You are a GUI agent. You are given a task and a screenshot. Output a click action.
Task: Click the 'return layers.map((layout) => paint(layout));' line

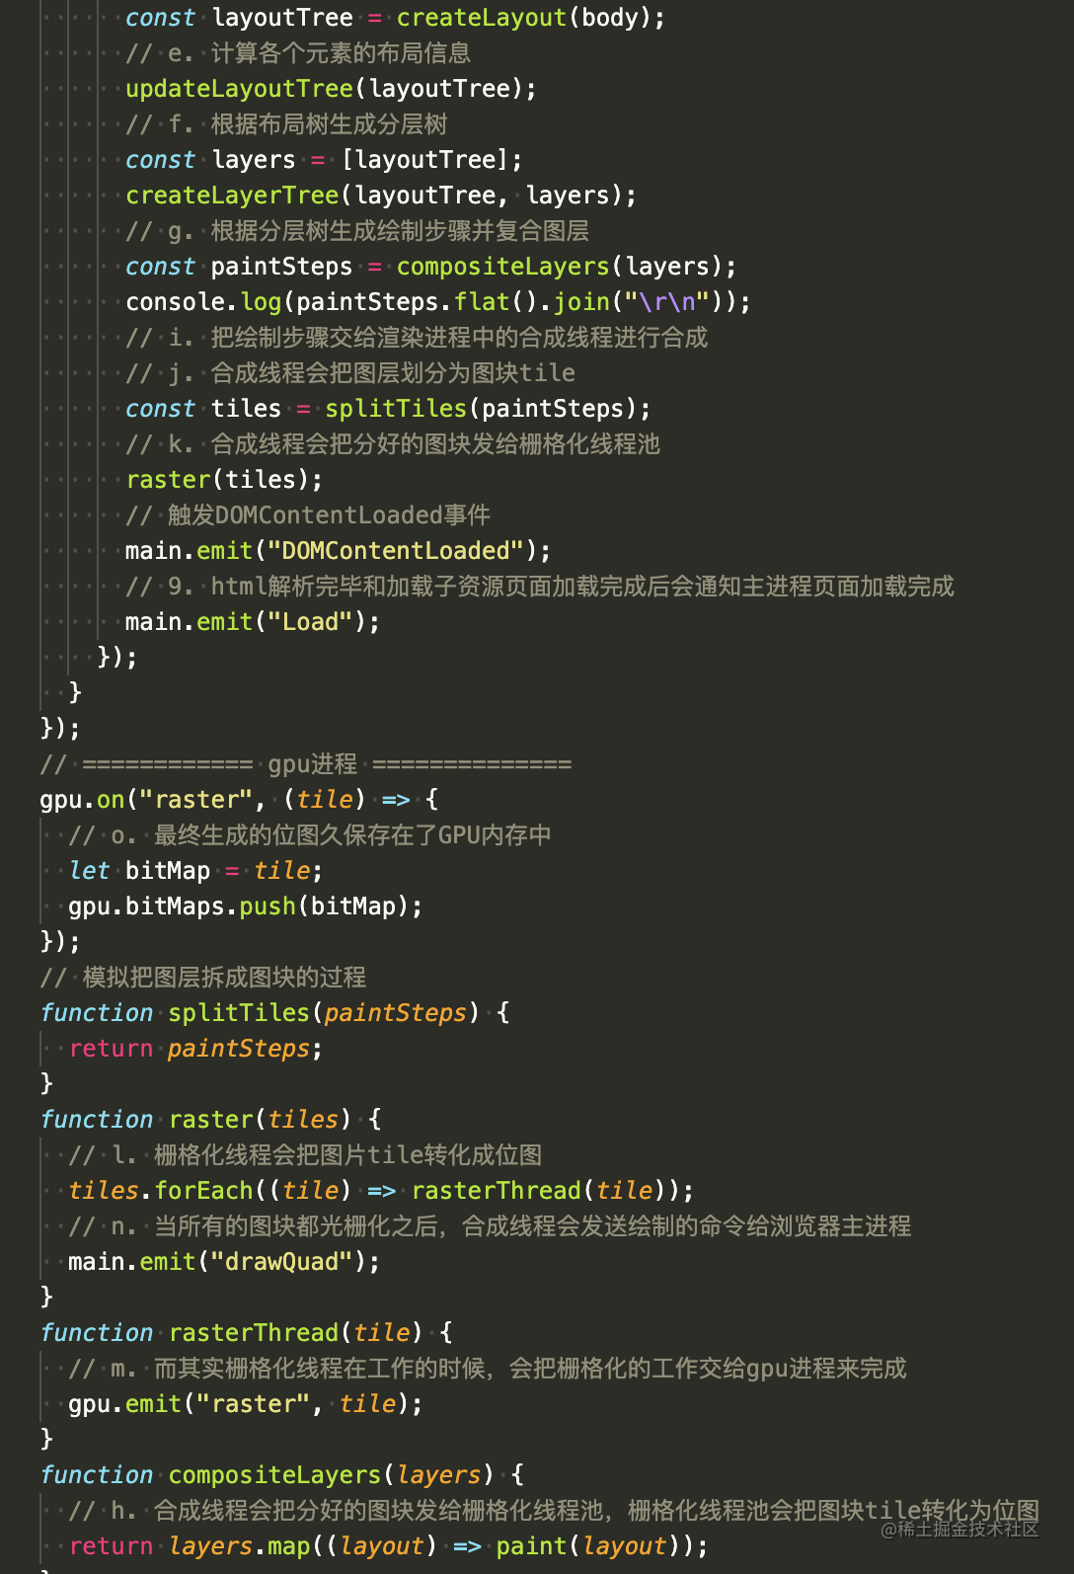coord(388,1546)
